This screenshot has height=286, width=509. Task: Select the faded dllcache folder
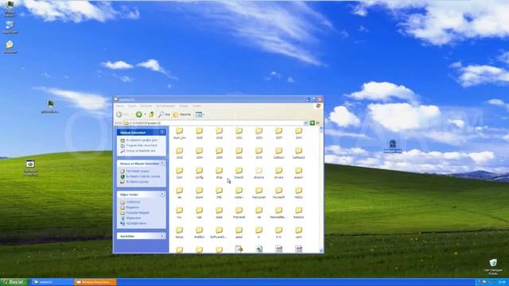(x=258, y=173)
